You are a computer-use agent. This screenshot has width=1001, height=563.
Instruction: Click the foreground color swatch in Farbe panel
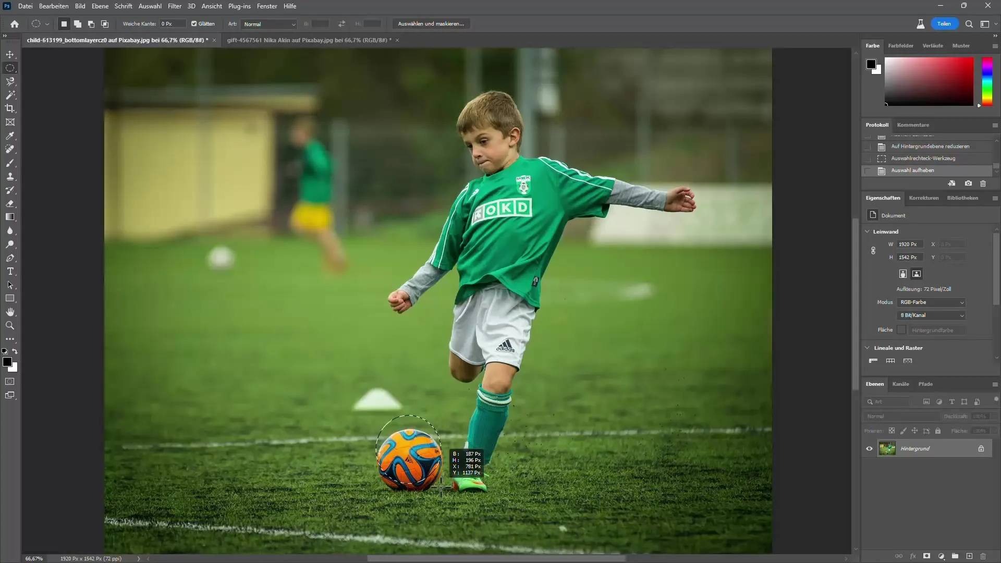(x=871, y=64)
